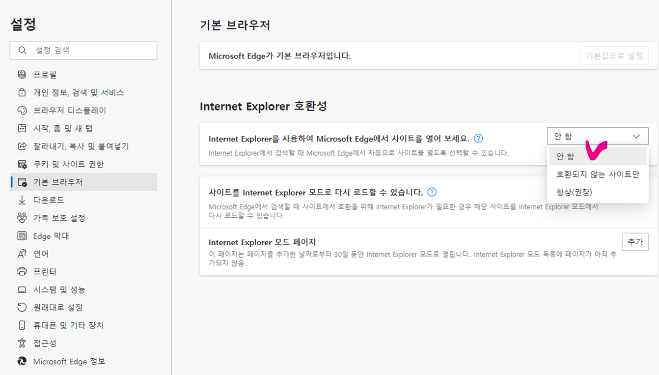
Task: Click help icon beside 다시 로드할 수 있습니다
Action: coord(432,192)
